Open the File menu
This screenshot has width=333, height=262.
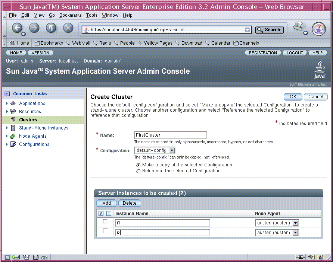(13, 15)
